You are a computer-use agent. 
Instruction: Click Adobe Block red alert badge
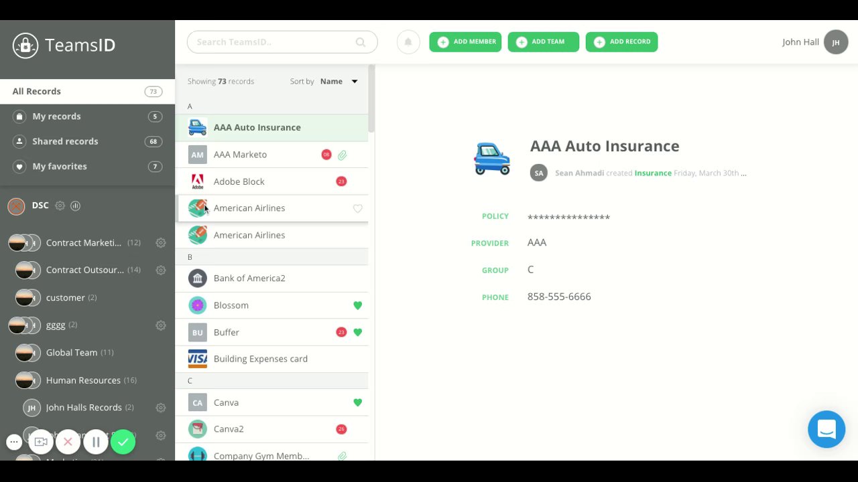(x=341, y=181)
